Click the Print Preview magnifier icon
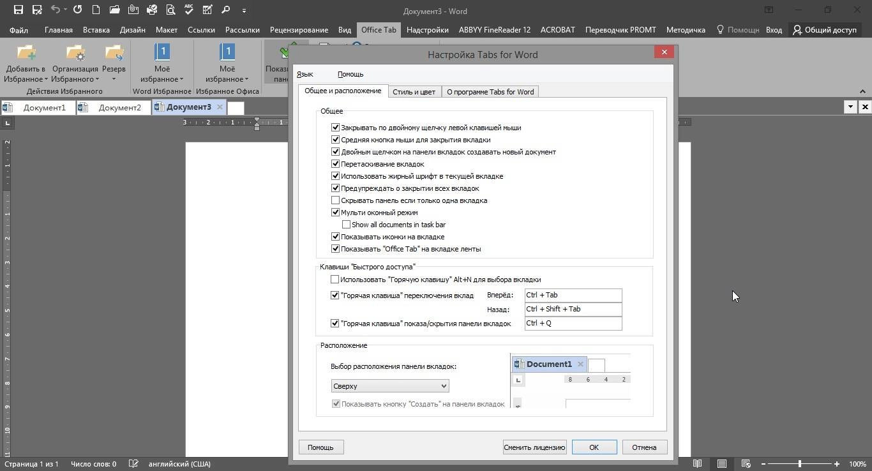Screen dimensions: 872x471 pyautogui.click(x=170, y=10)
